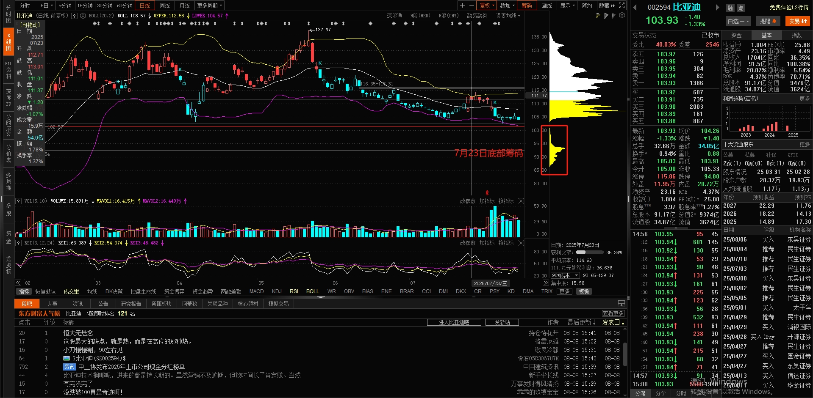Toggle the 指标 indicator button
Viewport: 813px width, 398px height.
(x=24, y=291)
